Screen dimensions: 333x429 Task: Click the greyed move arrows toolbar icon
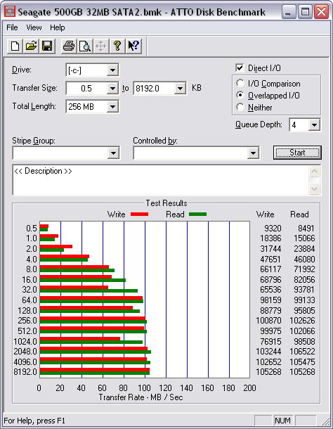(101, 46)
